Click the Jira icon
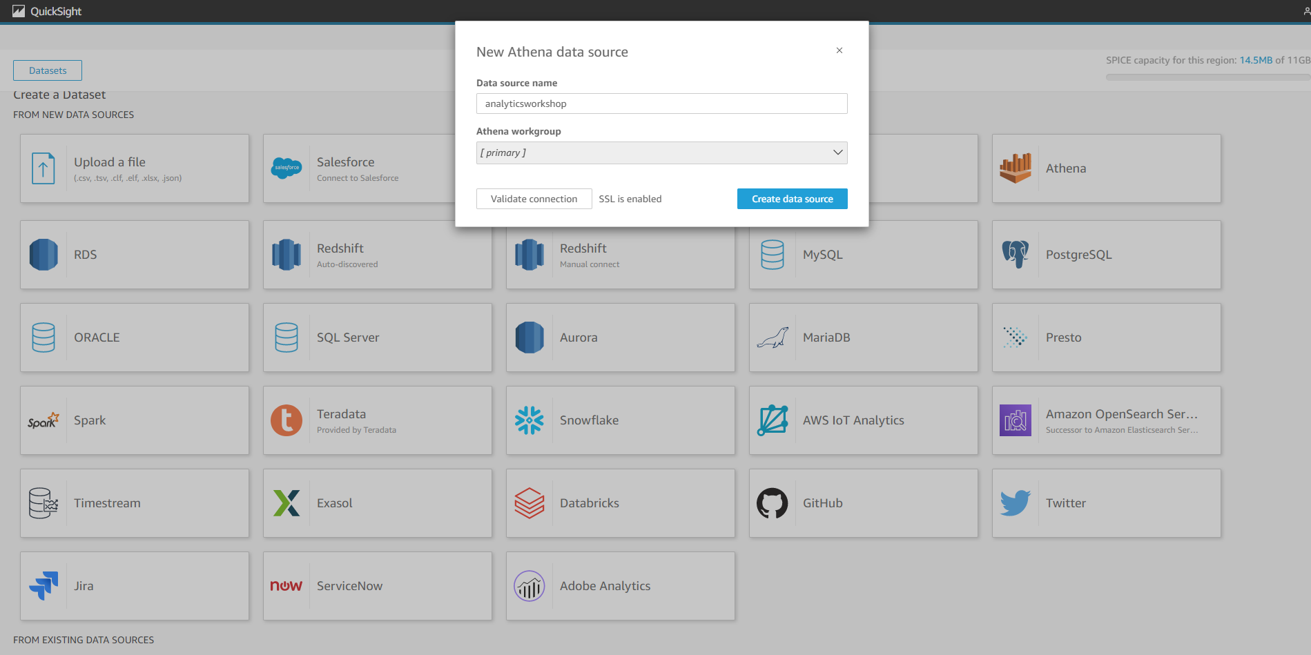 click(43, 586)
